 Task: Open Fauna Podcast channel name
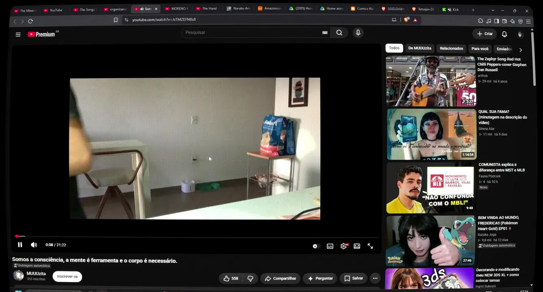pos(489,176)
